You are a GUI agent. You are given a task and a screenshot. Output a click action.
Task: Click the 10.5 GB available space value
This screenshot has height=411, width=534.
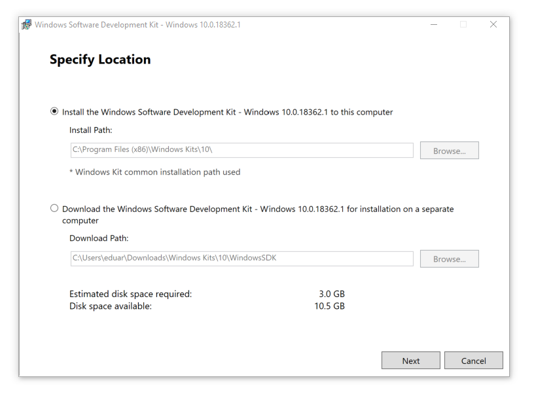click(x=329, y=306)
